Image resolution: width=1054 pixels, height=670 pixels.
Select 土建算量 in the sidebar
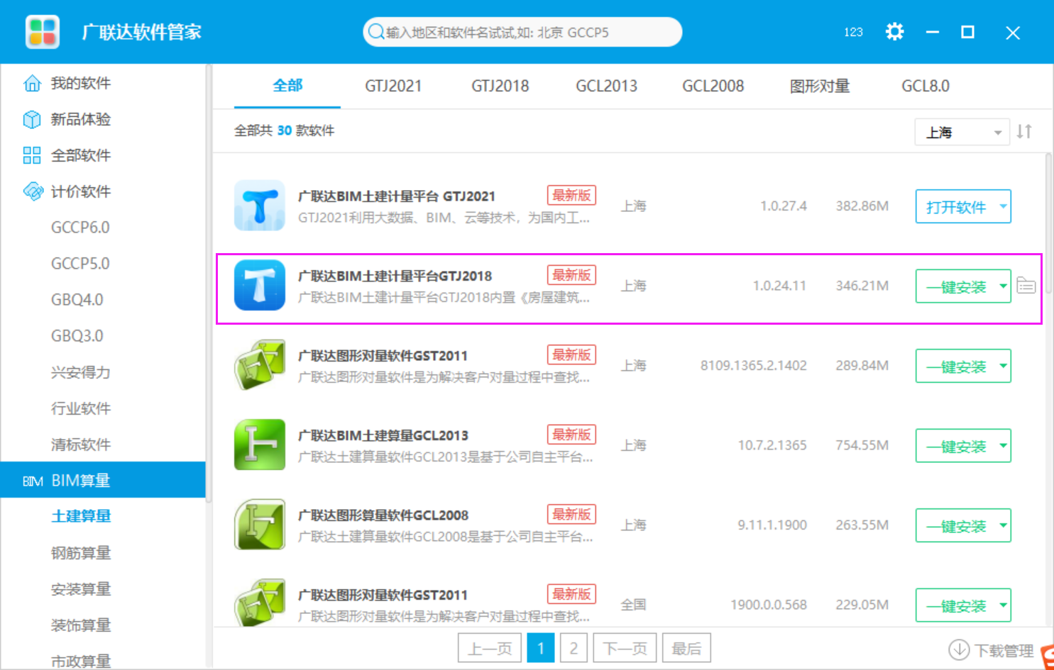tap(81, 516)
